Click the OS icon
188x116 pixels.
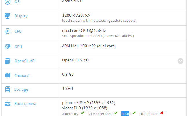pos(8,2)
